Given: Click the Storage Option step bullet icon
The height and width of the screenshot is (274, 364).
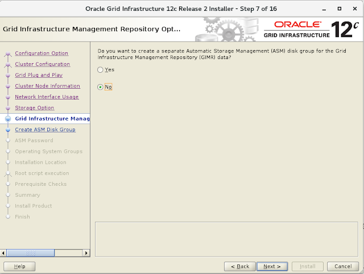Looking at the screenshot, I should [x=8, y=108].
